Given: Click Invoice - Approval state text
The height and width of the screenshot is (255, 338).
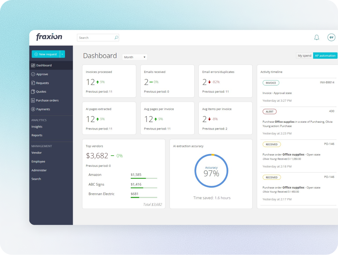Looking at the screenshot, I should pos(277,93).
